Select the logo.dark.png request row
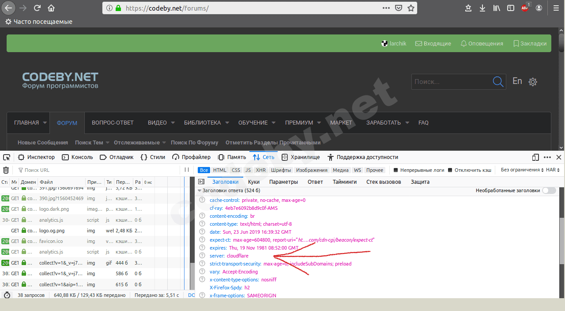This screenshot has height=311, width=565. (95, 209)
